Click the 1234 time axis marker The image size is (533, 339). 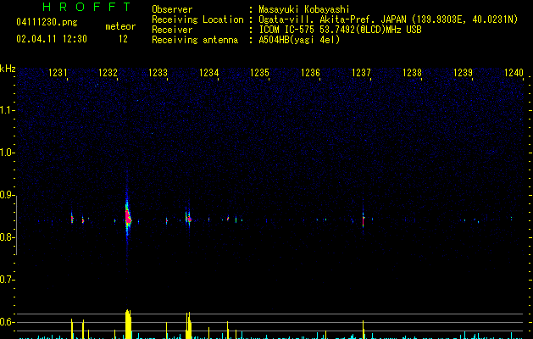pyautogui.click(x=208, y=73)
